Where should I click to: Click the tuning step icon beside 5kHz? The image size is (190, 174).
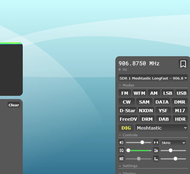pos(156,142)
